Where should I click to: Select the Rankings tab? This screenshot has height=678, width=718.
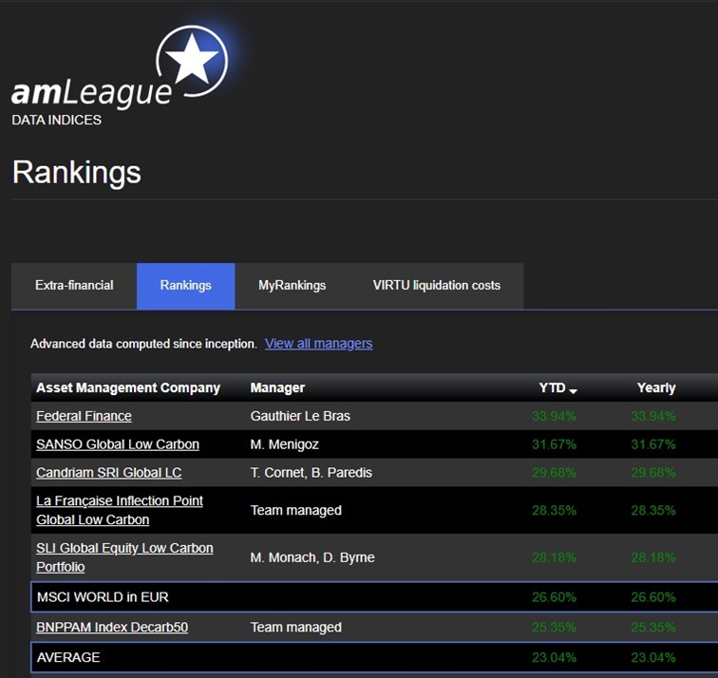[186, 286]
